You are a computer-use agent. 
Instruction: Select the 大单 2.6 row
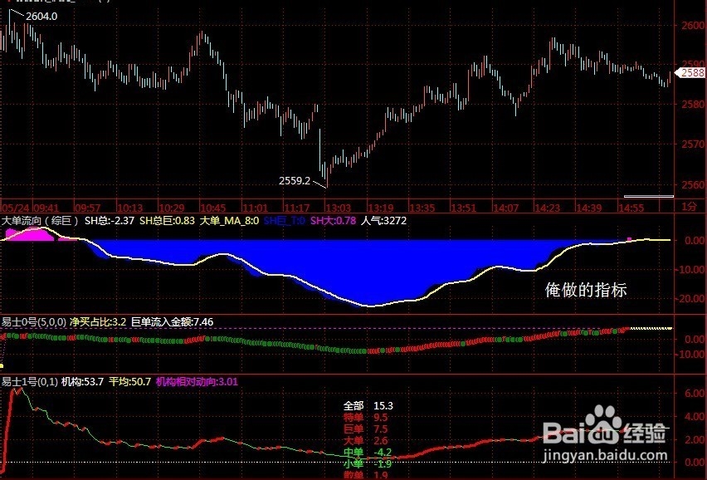pyautogui.click(x=366, y=441)
